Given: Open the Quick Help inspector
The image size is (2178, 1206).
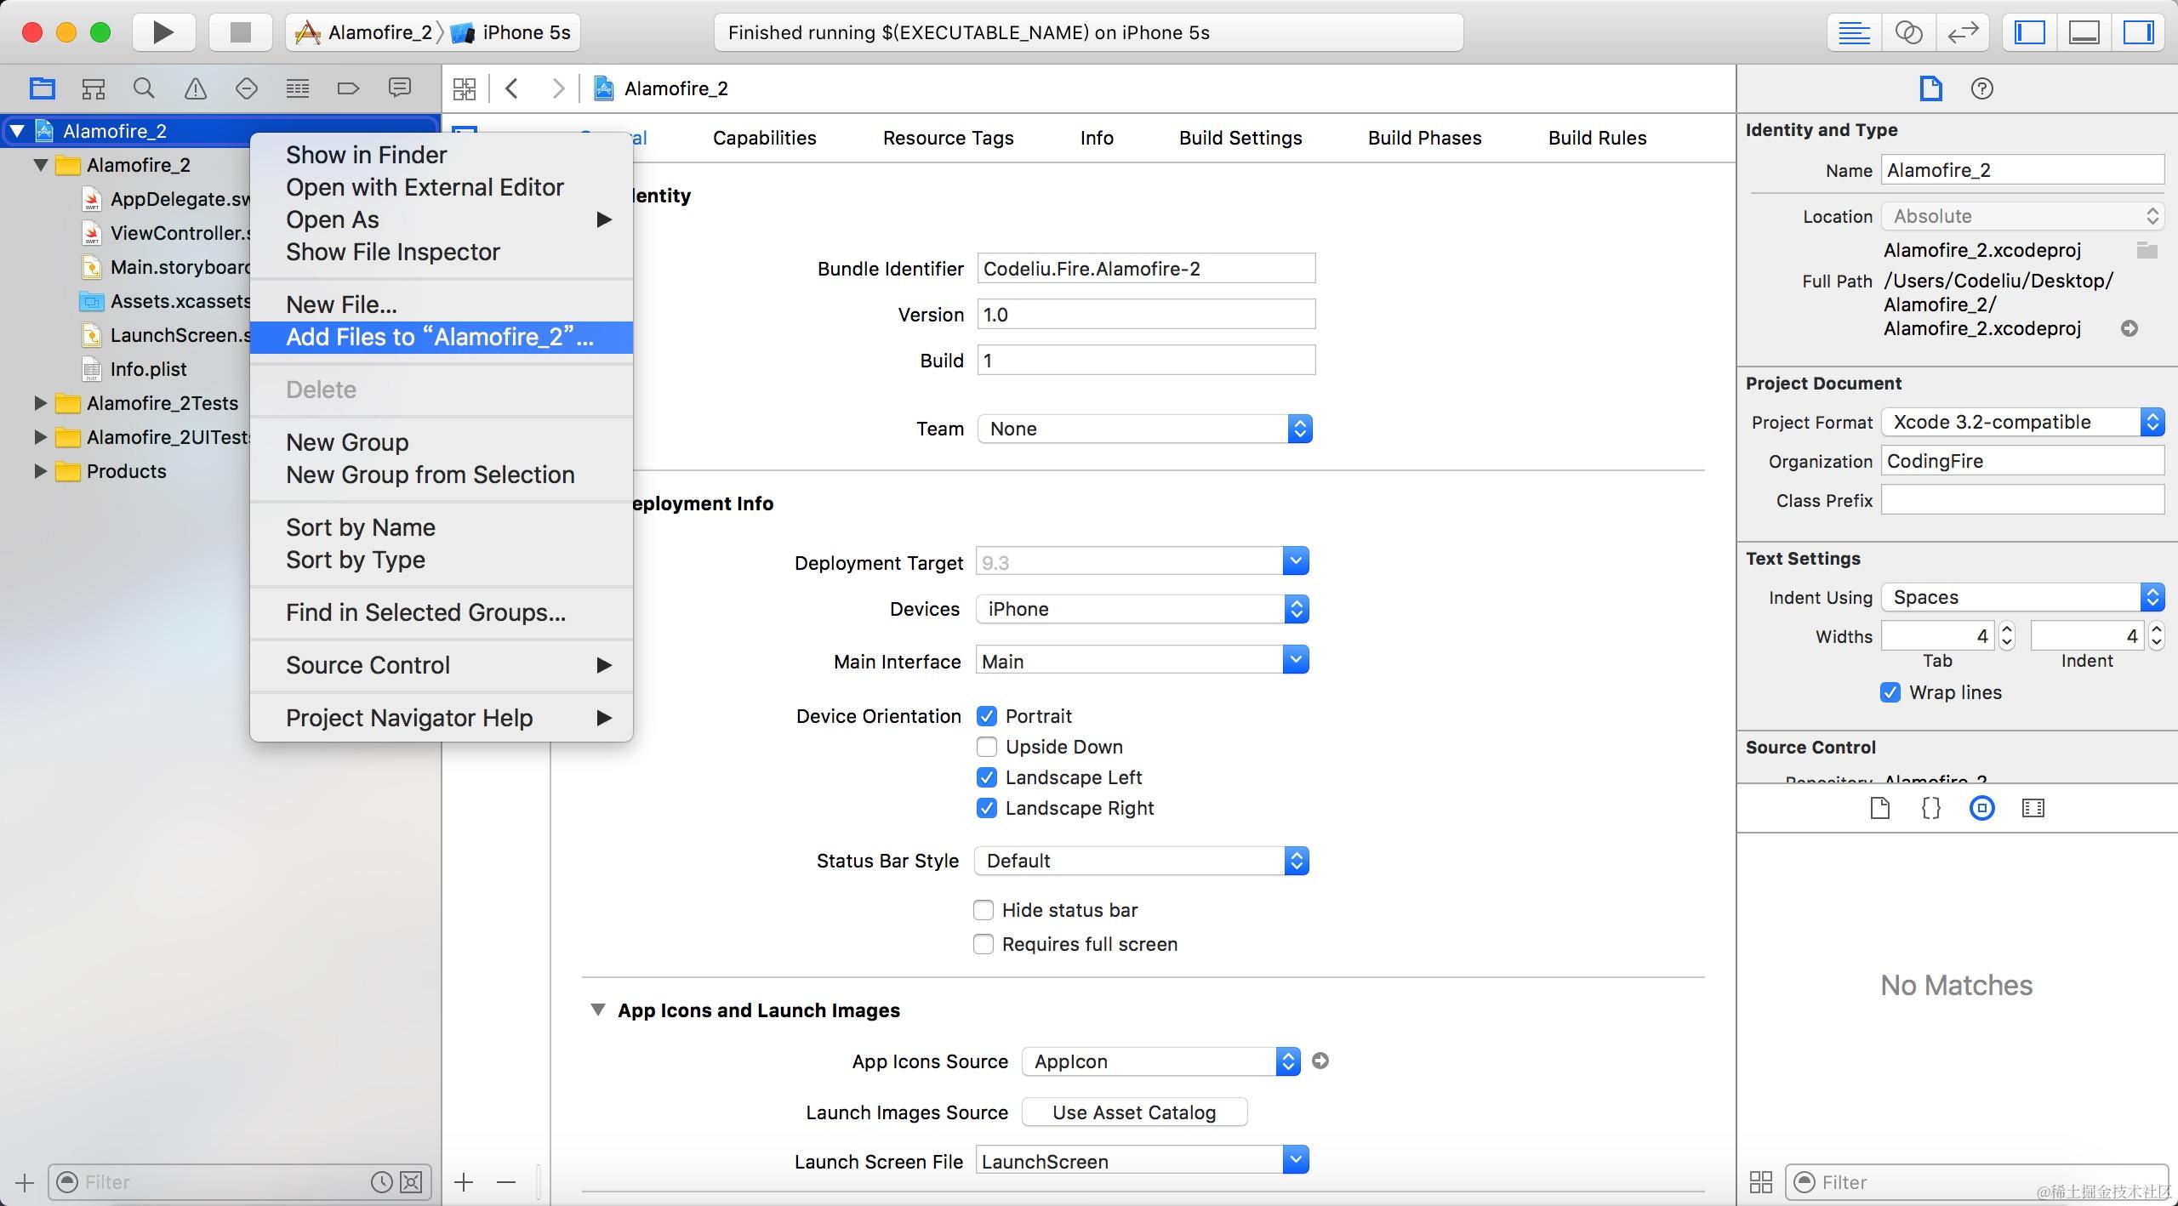Looking at the screenshot, I should [1981, 88].
